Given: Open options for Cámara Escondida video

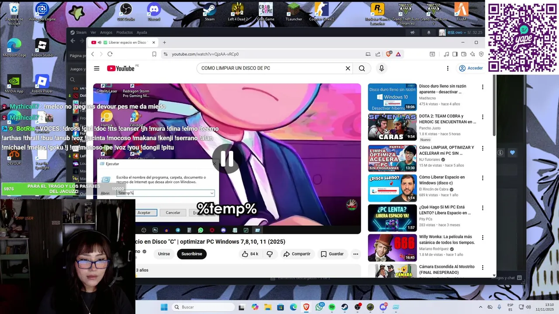Looking at the screenshot, I should pos(483,267).
